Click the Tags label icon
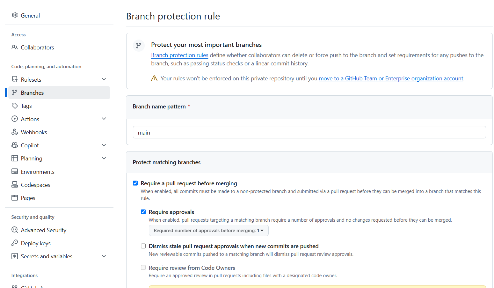Screen dimensions: 494x288 pos(15,106)
